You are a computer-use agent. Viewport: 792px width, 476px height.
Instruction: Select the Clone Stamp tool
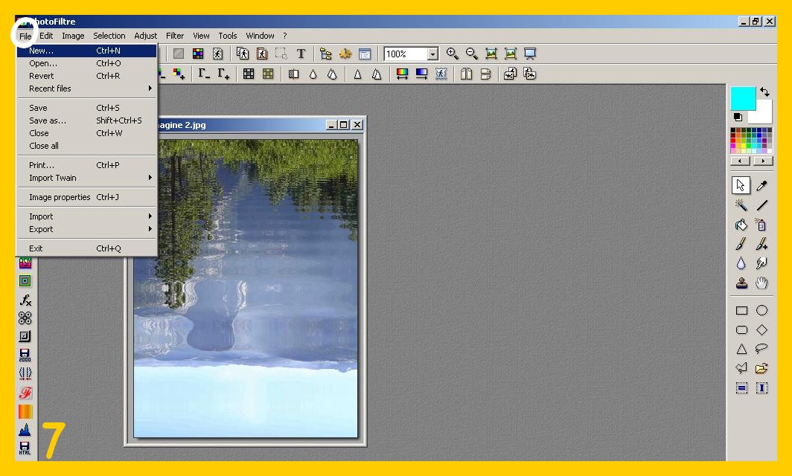(741, 283)
